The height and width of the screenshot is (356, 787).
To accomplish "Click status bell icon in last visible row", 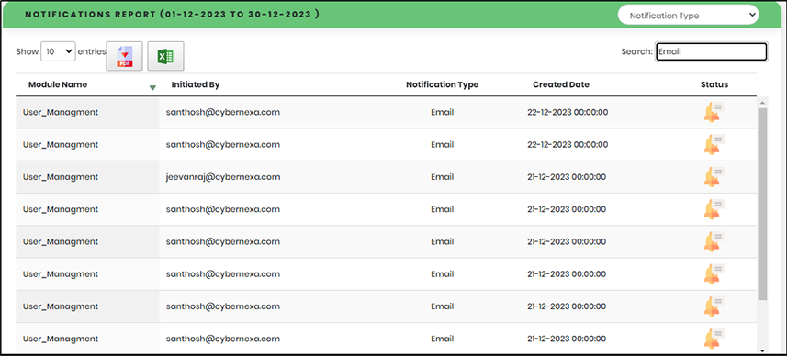I will pyautogui.click(x=714, y=339).
